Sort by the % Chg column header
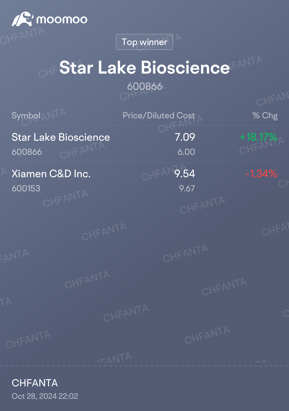 (265, 115)
